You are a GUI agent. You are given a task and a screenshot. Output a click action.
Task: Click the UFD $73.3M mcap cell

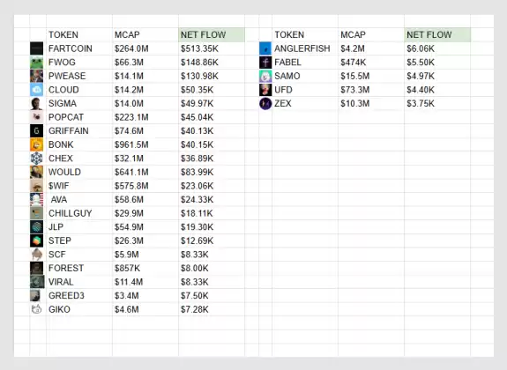(371, 90)
